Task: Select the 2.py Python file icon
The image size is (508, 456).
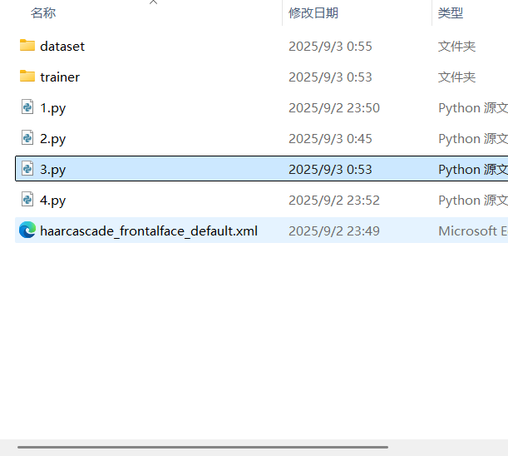Action: click(27, 138)
